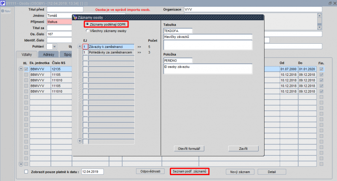Click the Hlavičky závazků field
The image size is (337, 181).
click(x=208, y=37)
